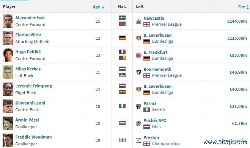This screenshot has height=148, width=250.
Task: Click the Ármin Pécsi player name
Action: (x=27, y=120)
